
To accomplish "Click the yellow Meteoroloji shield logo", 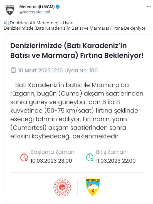I will click(x=93, y=187).
